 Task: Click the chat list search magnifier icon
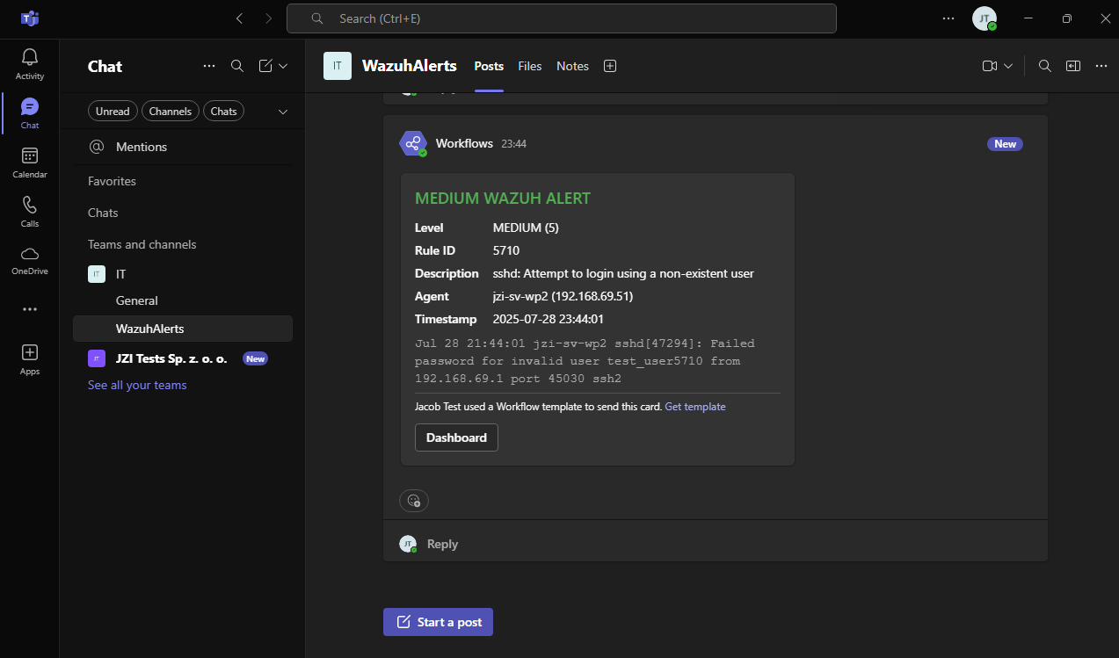click(237, 66)
